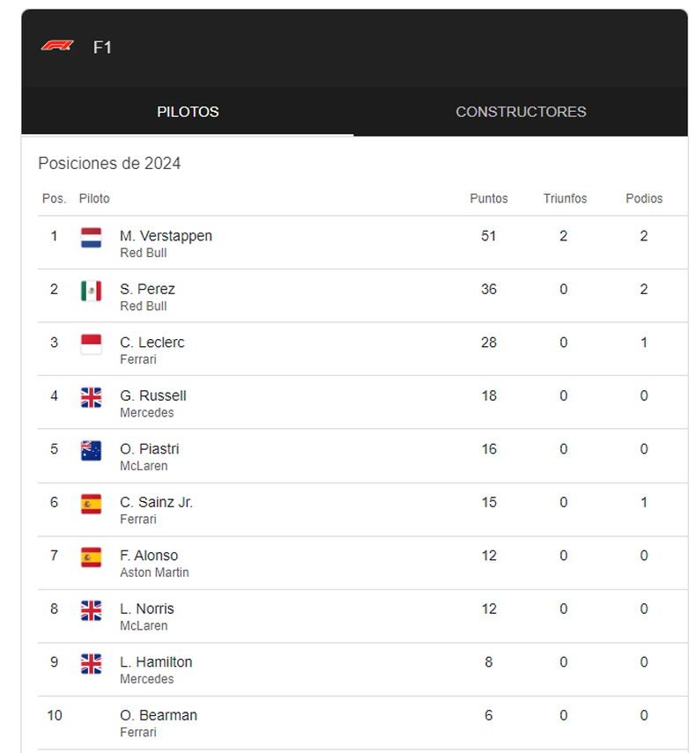Click the Podios column header

(644, 198)
